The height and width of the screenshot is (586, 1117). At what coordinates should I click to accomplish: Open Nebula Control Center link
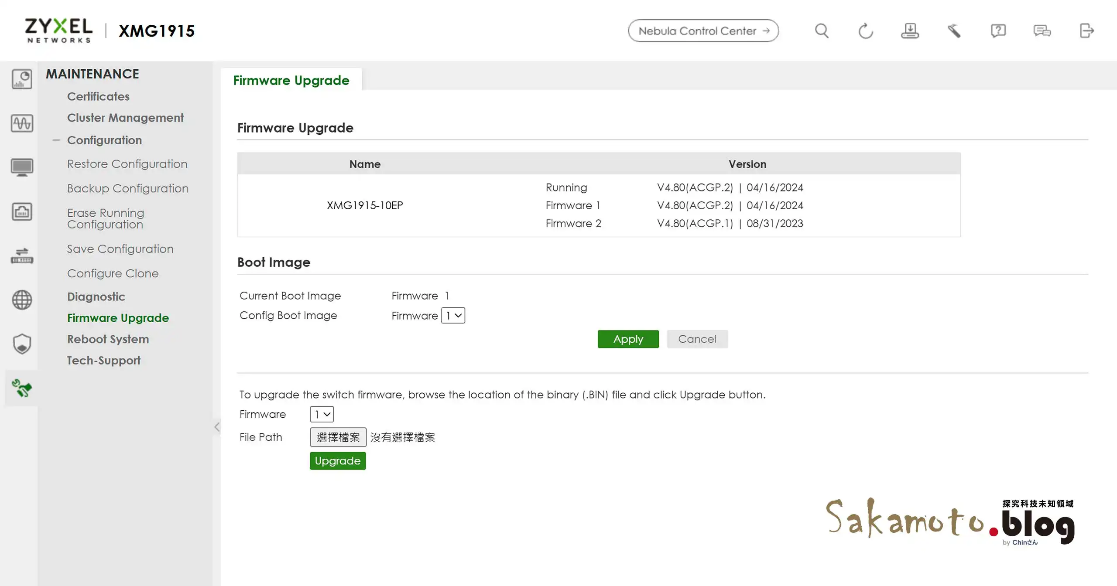pyautogui.click(x=703, y=31)
